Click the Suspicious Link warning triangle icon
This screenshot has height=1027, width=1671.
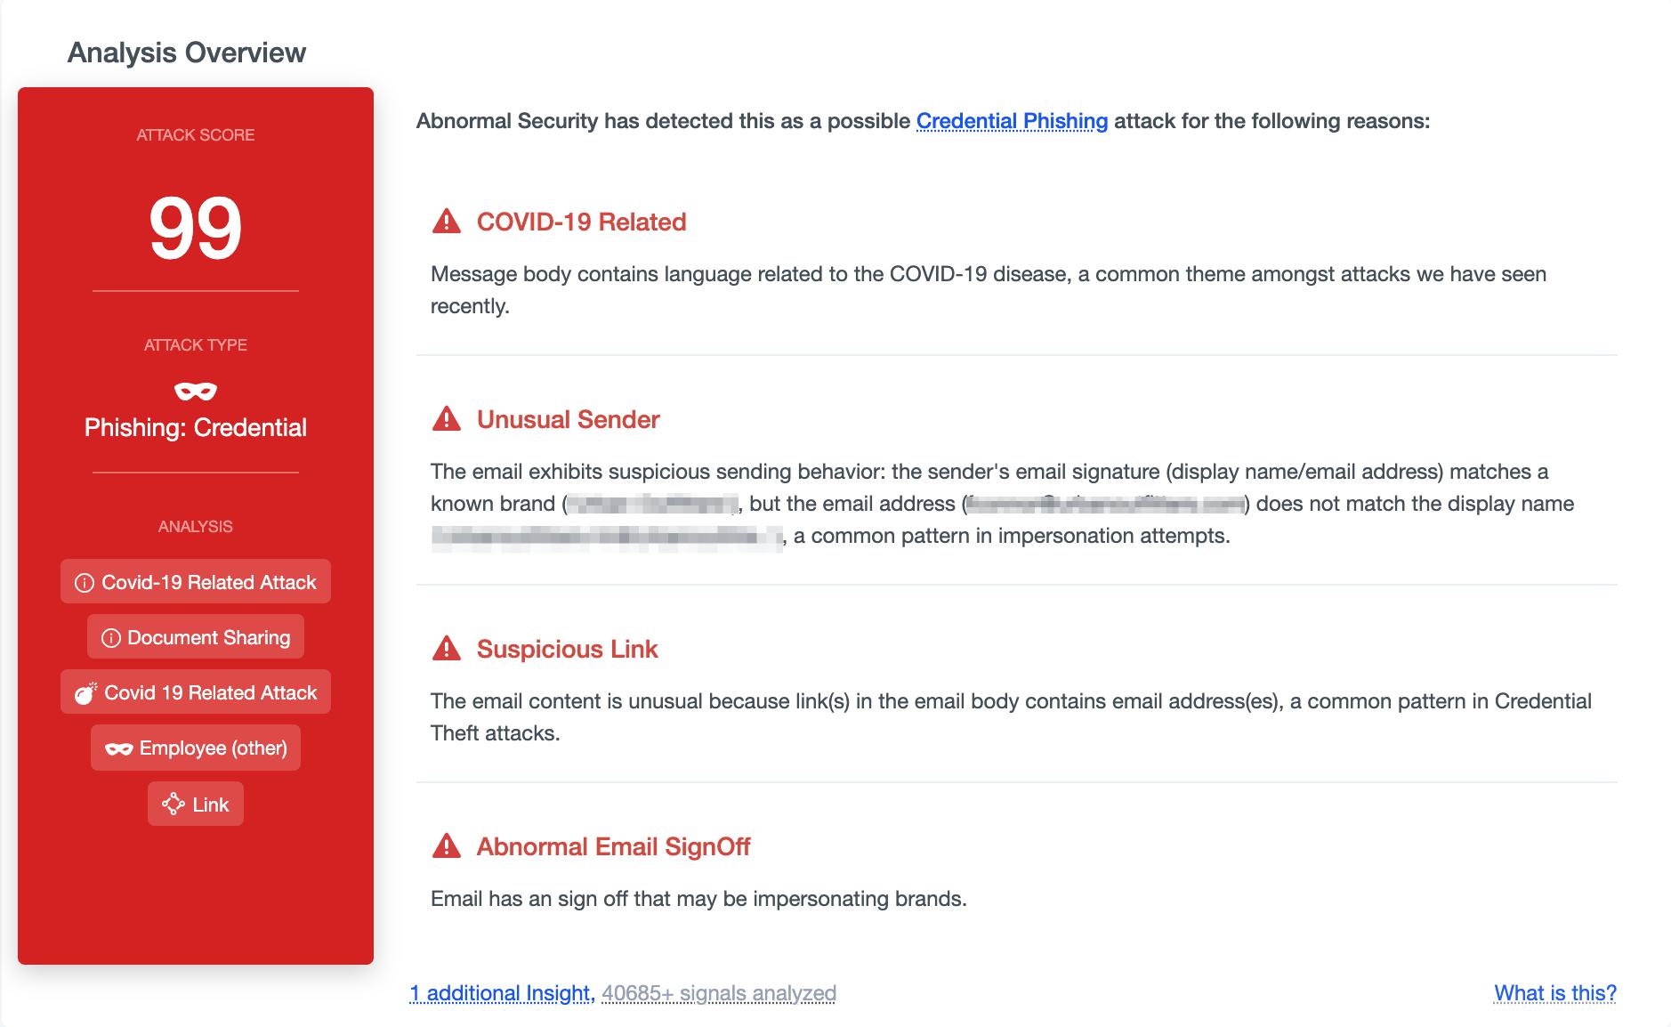[x=446, y=649]
